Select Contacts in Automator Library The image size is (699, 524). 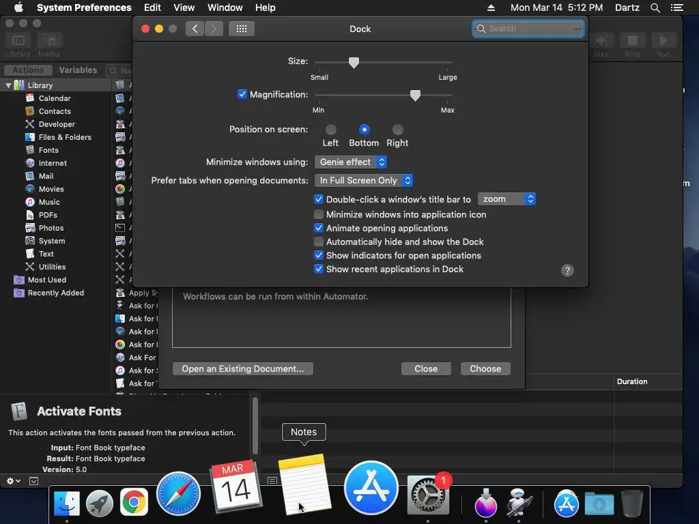55,111
